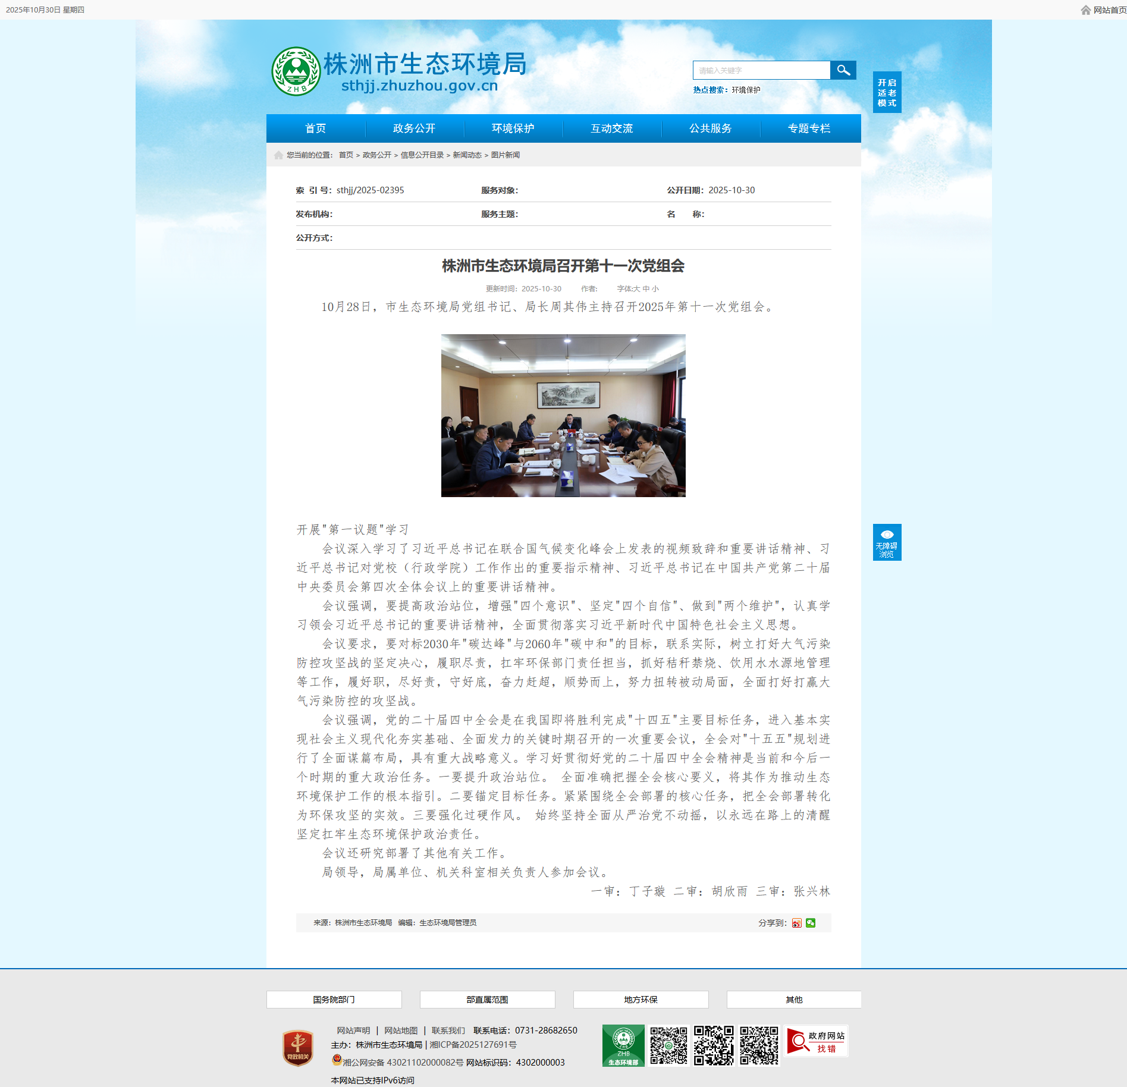Click the WeChat share icon

pyautogui.click(x=811, y=923)
